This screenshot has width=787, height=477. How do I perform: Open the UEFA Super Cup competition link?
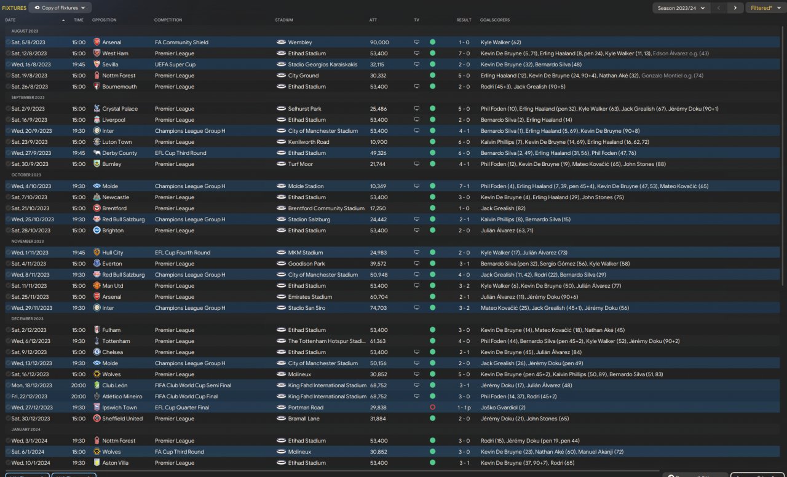(176, 65)
